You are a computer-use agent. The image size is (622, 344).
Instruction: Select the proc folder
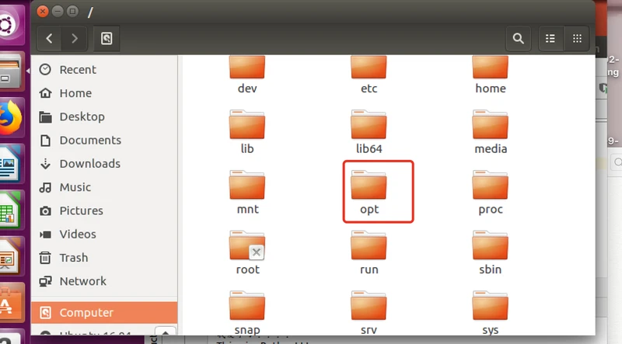(491, 189)
